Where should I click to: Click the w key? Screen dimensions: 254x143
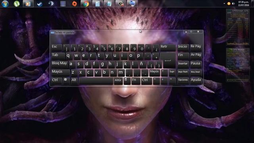pos(76,56)
